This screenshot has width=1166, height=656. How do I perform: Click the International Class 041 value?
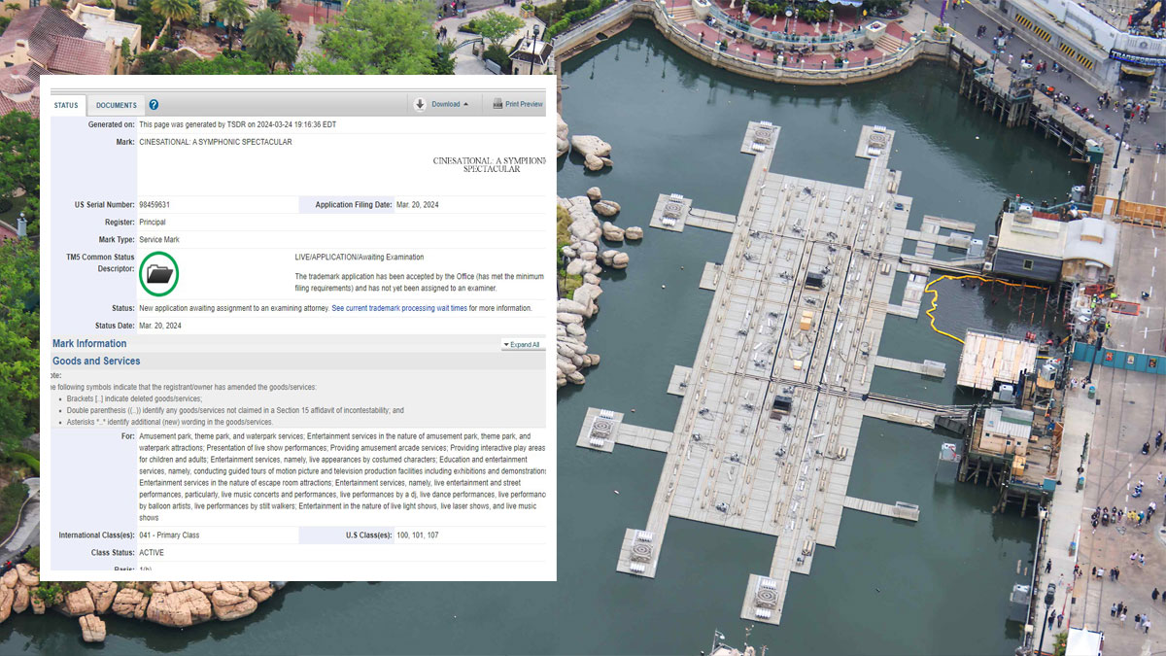pos(169,535)
